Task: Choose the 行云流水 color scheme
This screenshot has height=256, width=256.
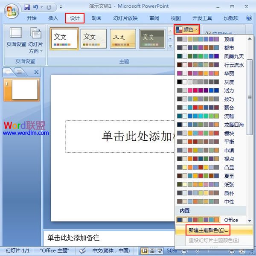Action: [x=211, y=65]
